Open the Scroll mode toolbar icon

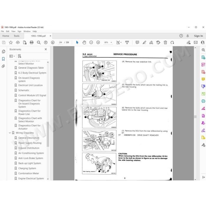tap(127, 42)
